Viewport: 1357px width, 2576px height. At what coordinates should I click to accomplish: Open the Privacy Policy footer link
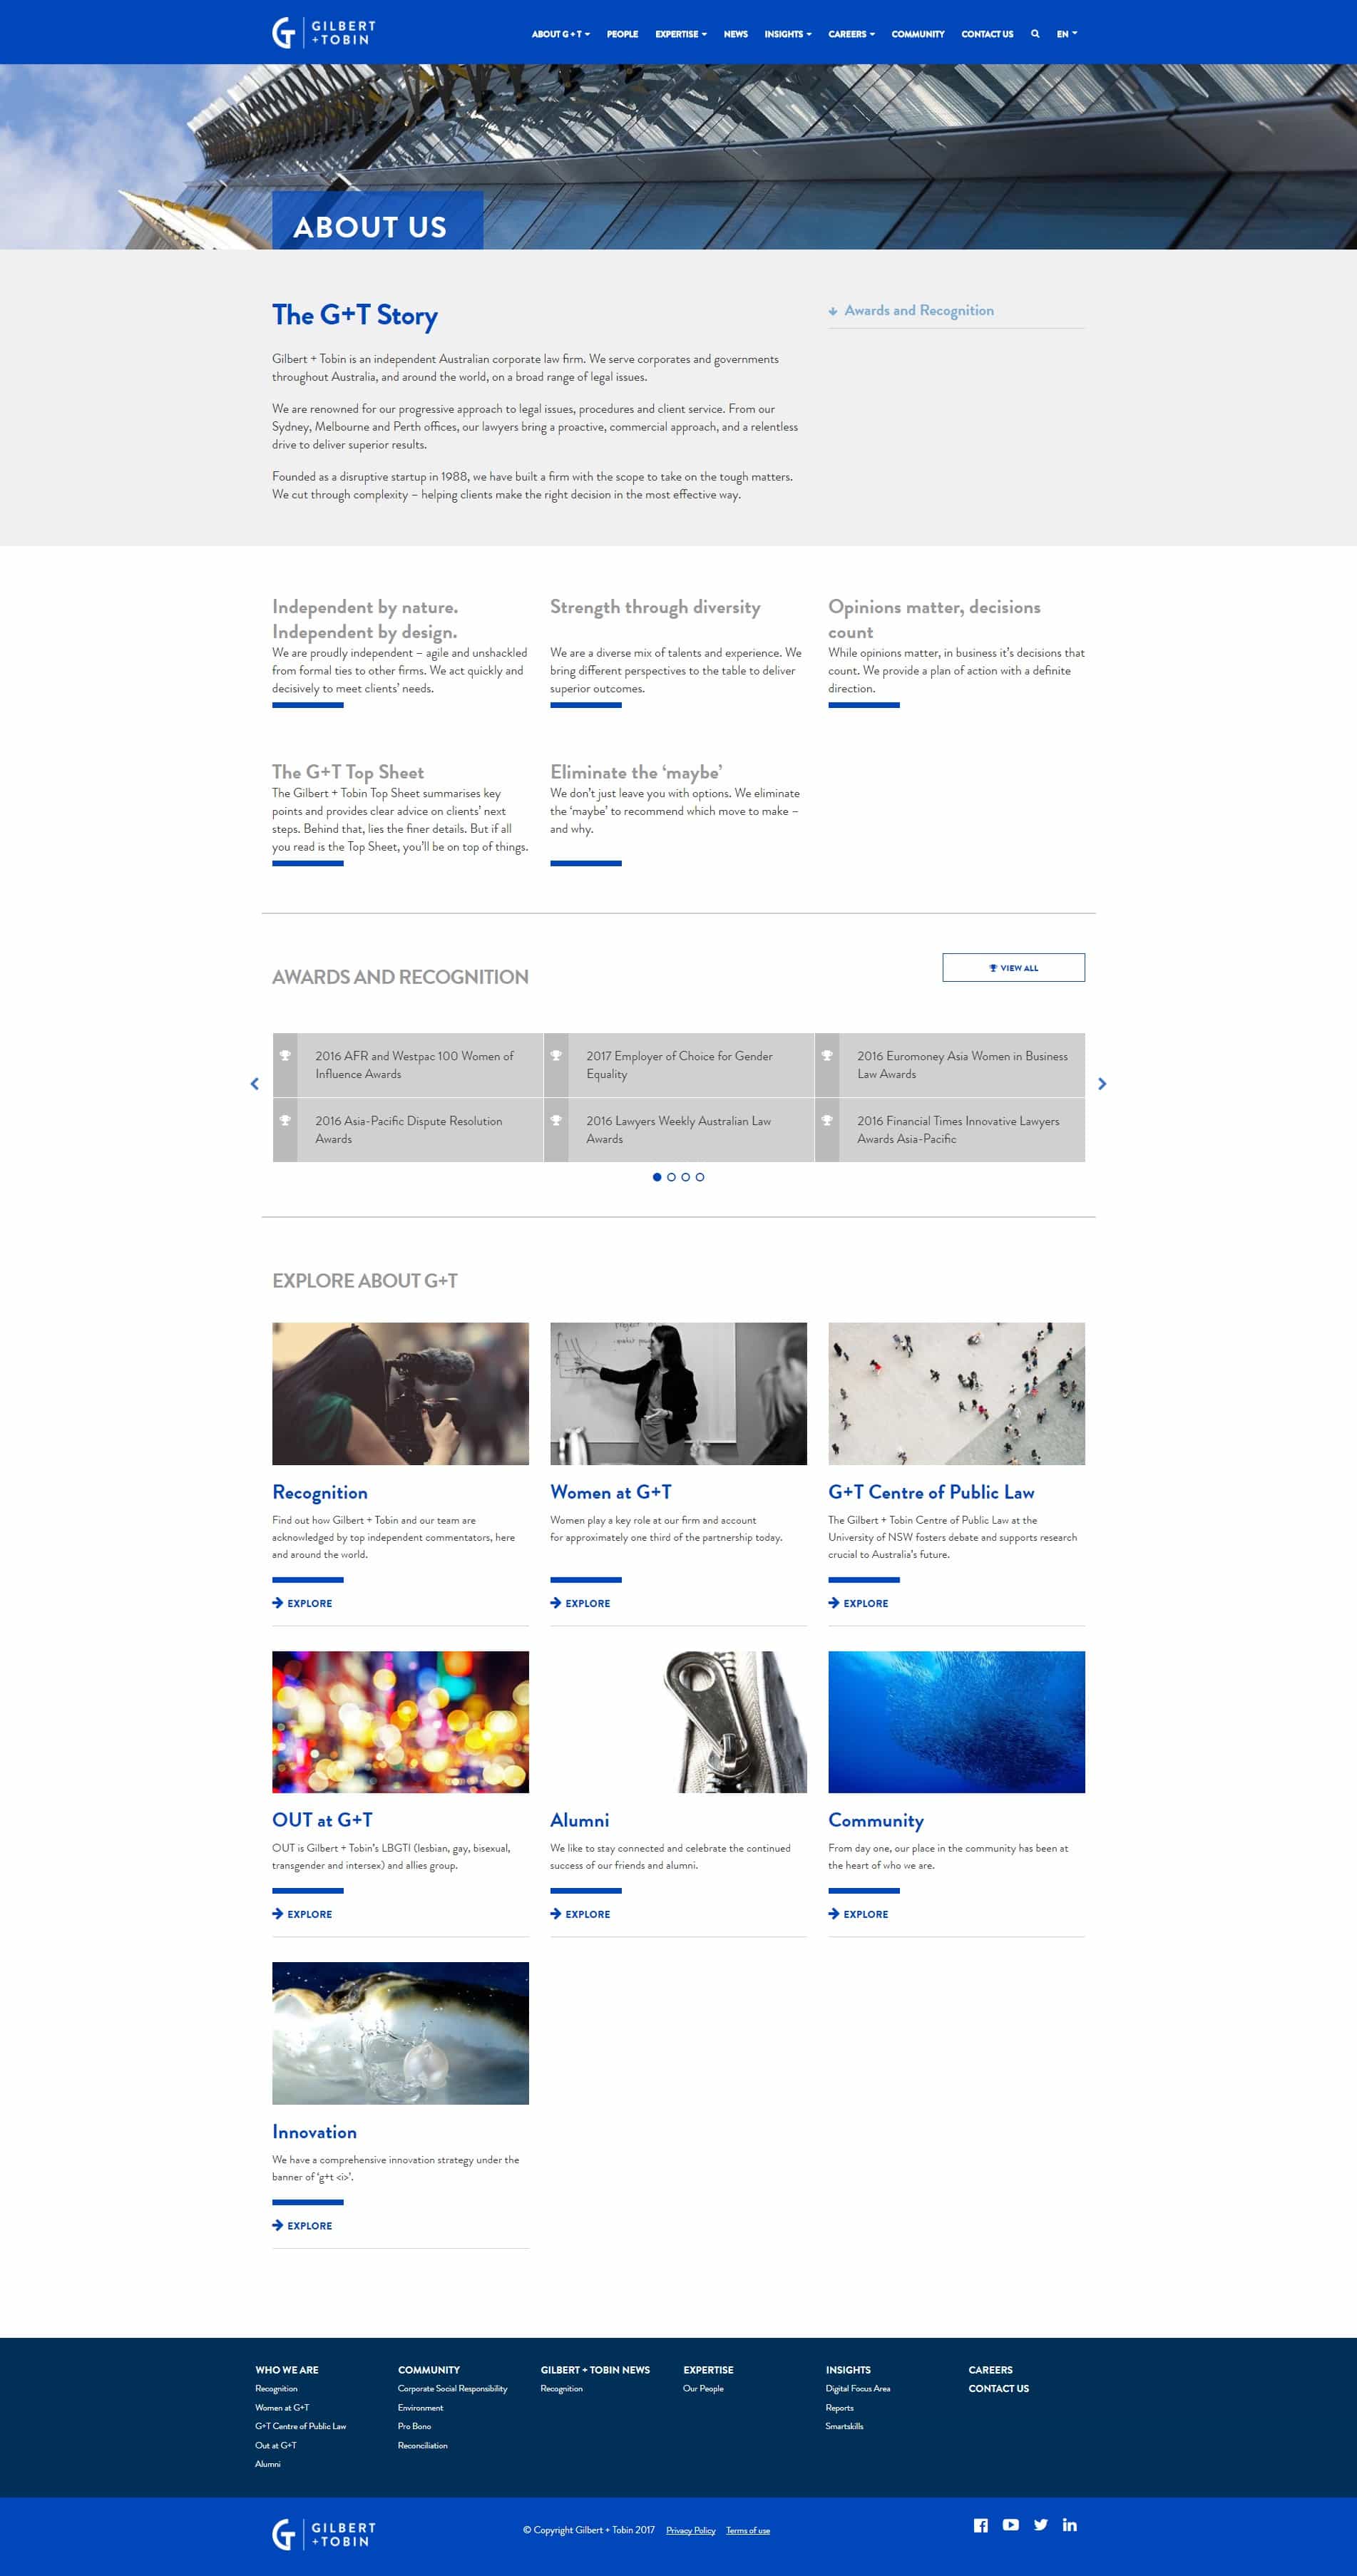(691, 2530)
